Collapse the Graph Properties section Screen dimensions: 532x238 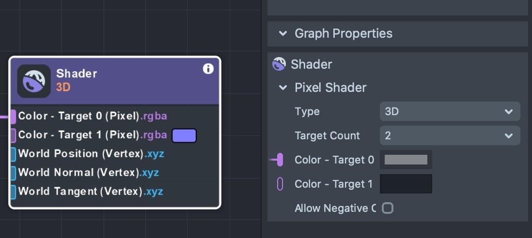pyautogui.click(x=283, y=34)
